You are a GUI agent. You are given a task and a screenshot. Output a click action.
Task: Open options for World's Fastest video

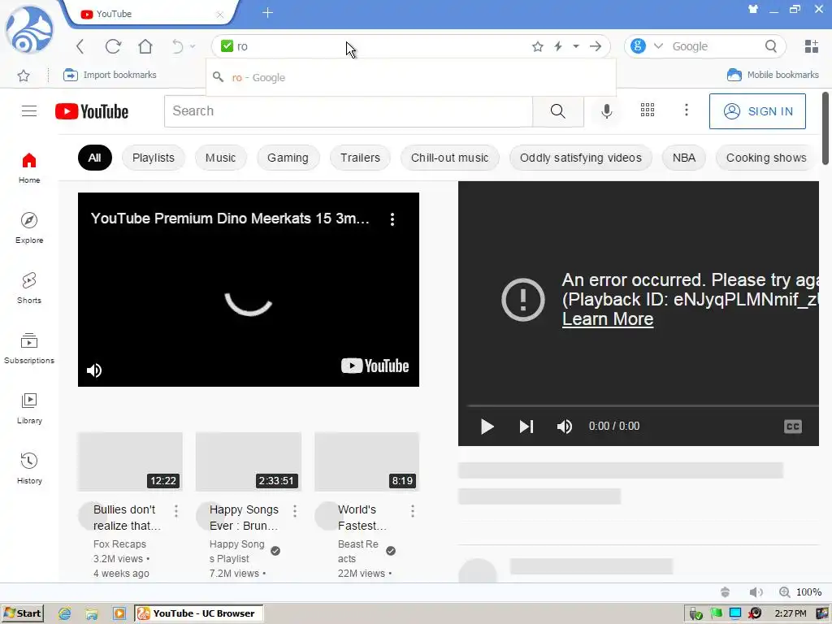pos(412,511)
